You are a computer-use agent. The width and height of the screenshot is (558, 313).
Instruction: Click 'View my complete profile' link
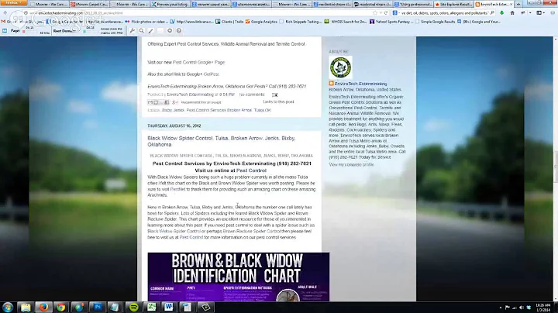(x=351, y=165)
